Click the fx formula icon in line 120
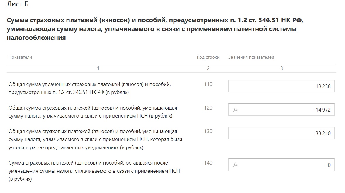Screen dimensions: 345x193 coord(235,110)
